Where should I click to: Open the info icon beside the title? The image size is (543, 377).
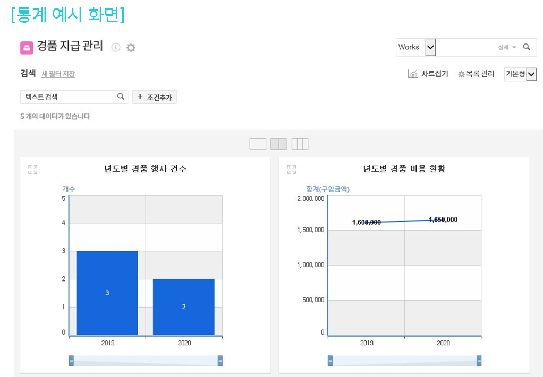click(x=116, y=48)
